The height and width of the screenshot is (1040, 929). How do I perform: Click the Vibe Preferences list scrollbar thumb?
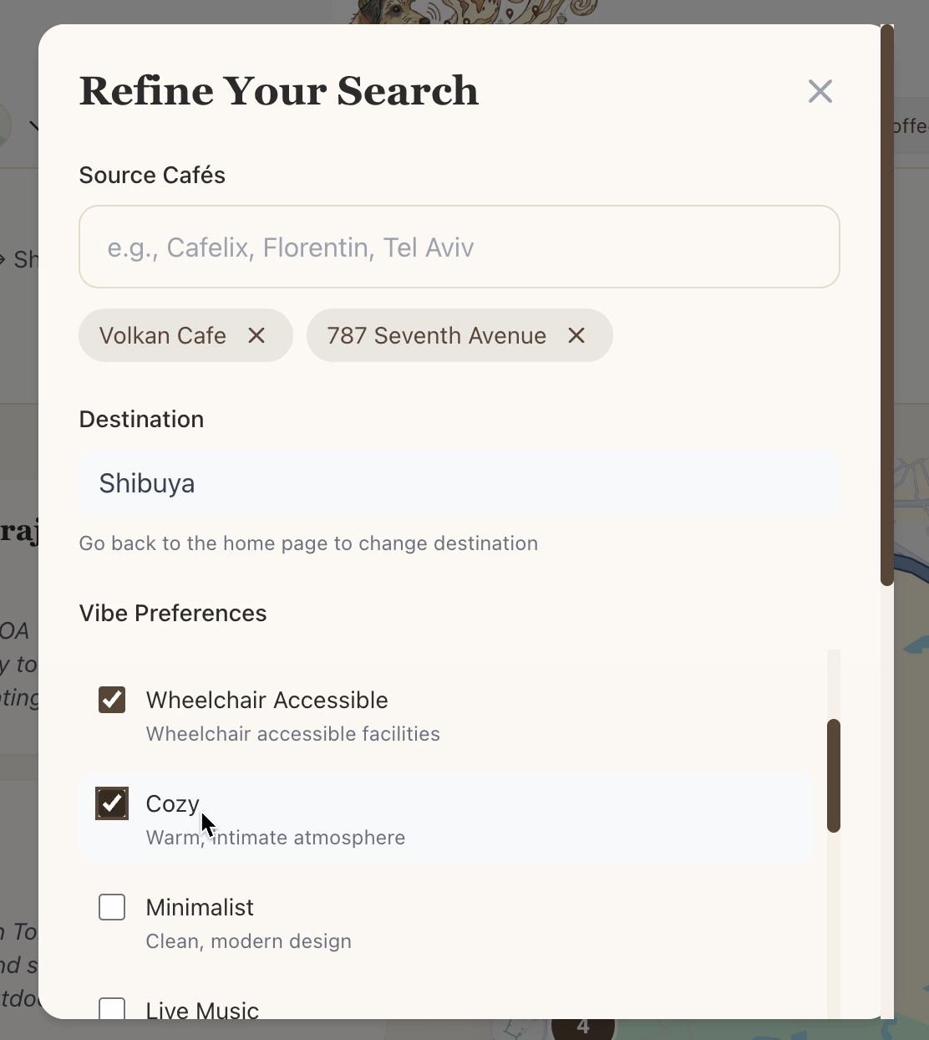click(833, 775)
